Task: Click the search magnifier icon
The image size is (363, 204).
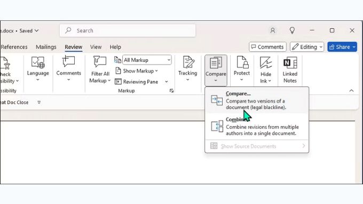Action: pyautogui.click(x=68, y=30)
